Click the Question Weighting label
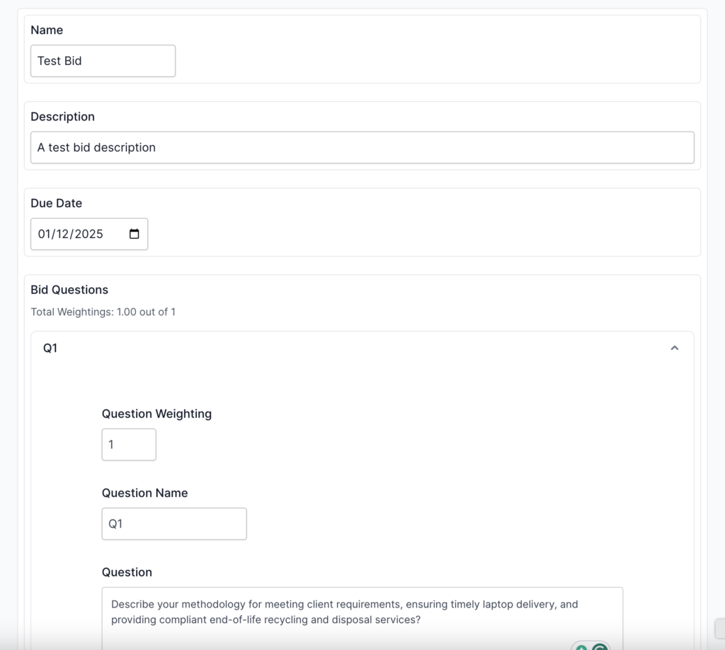Viewport: 725px width, 650px height. (156, 414)
